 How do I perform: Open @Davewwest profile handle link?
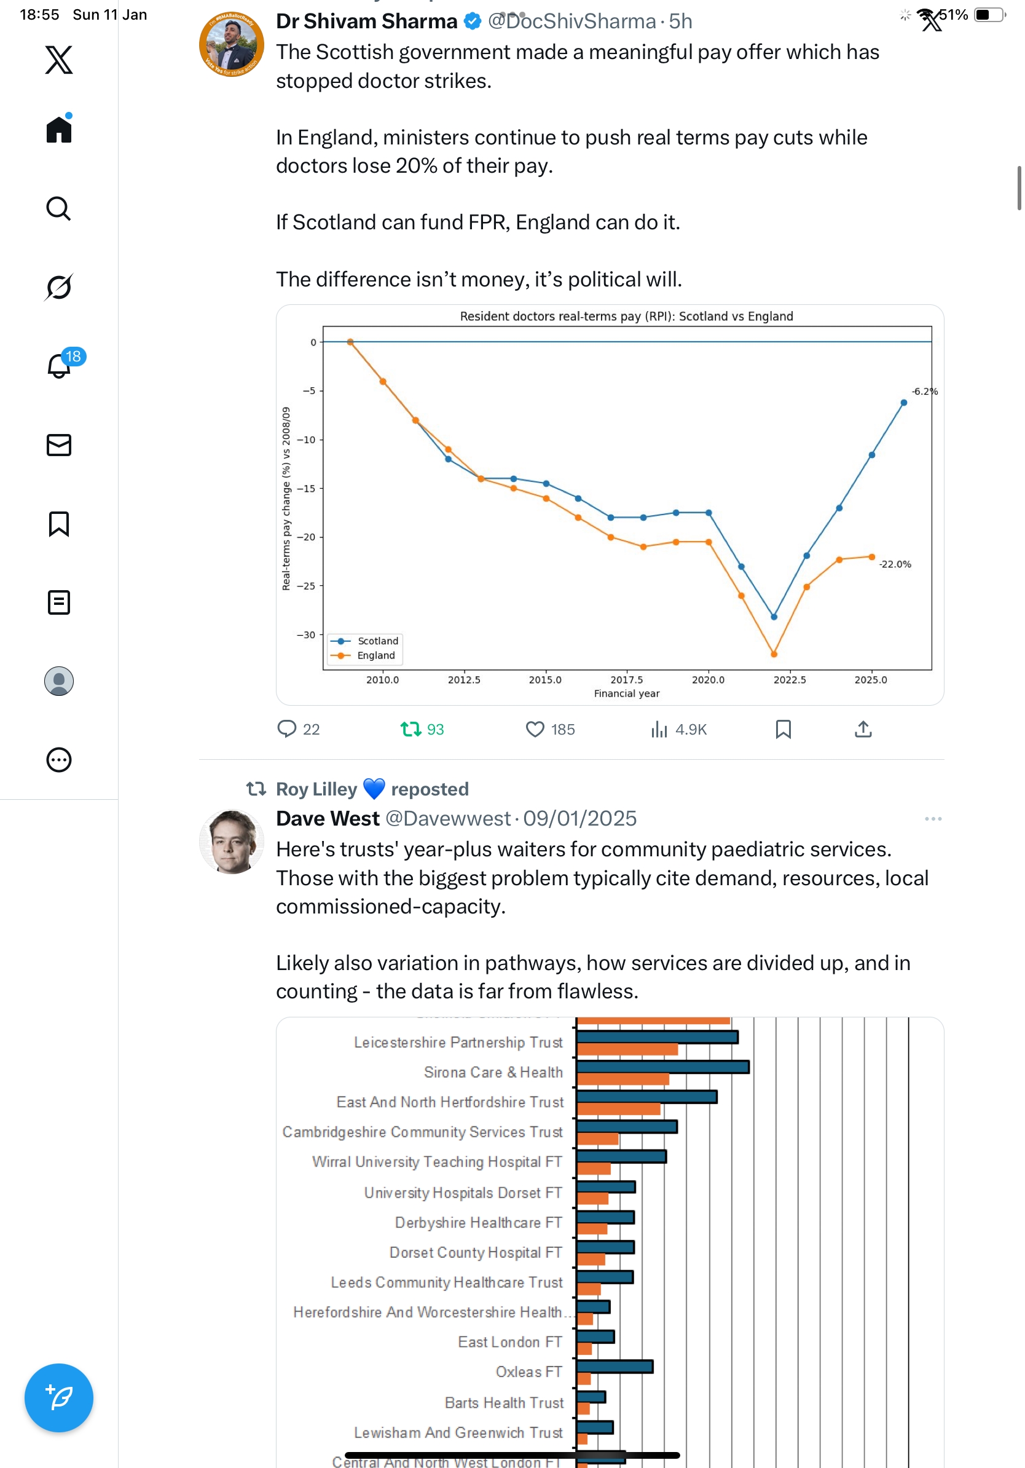point(447,819)
